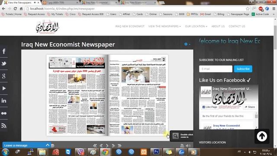277x156 pixels.
Task: Open Gmail bookmark
Action: click(x=206, y=14)
